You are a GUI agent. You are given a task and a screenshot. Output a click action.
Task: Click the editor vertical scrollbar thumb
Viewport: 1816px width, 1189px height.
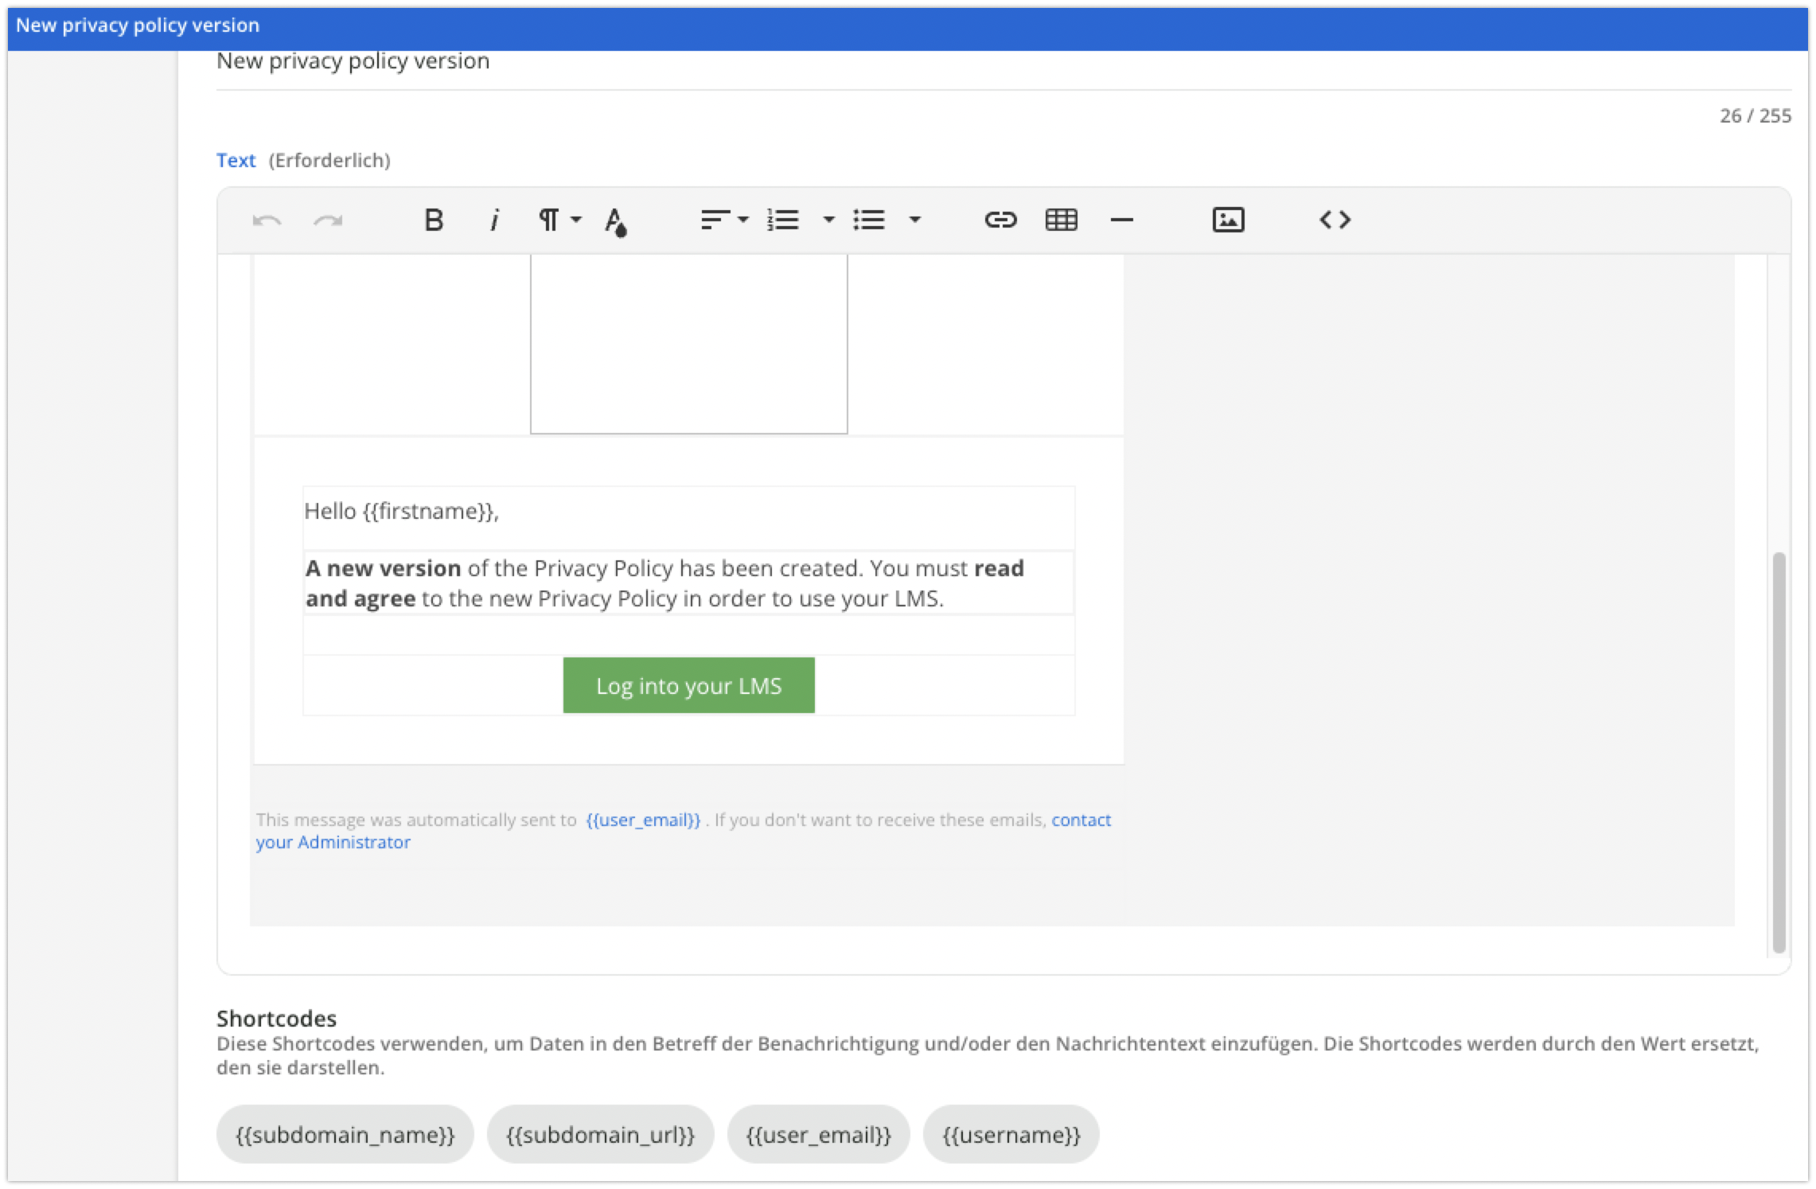click(x=1779, y=752)
